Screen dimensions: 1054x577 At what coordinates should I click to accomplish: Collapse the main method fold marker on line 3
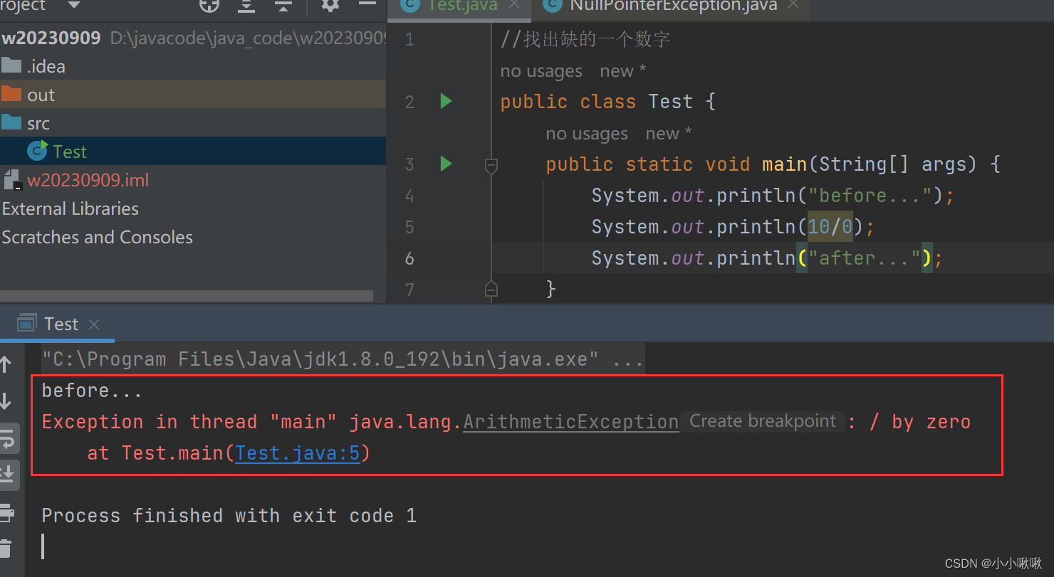[x=491, y=166]
